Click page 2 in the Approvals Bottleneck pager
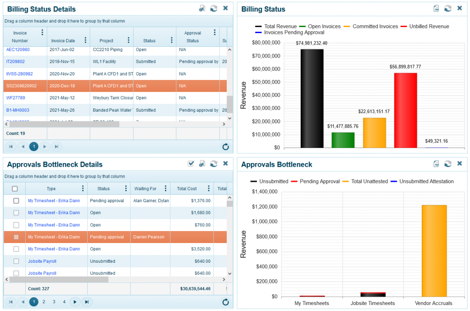This screenshot has height=311, width=470. tap(44, 302)
